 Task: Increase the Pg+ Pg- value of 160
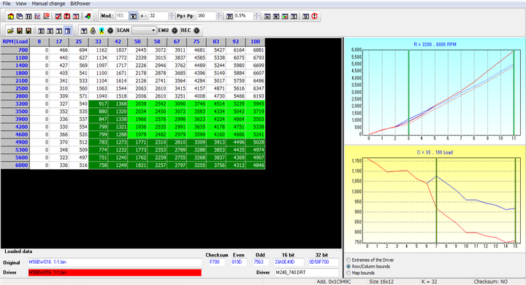219,14
